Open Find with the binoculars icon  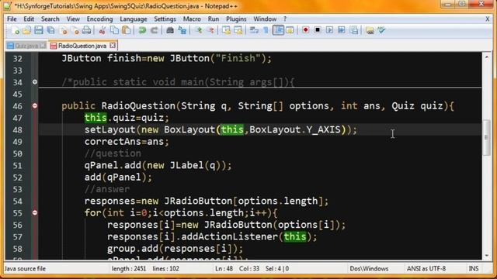(170, 30)
